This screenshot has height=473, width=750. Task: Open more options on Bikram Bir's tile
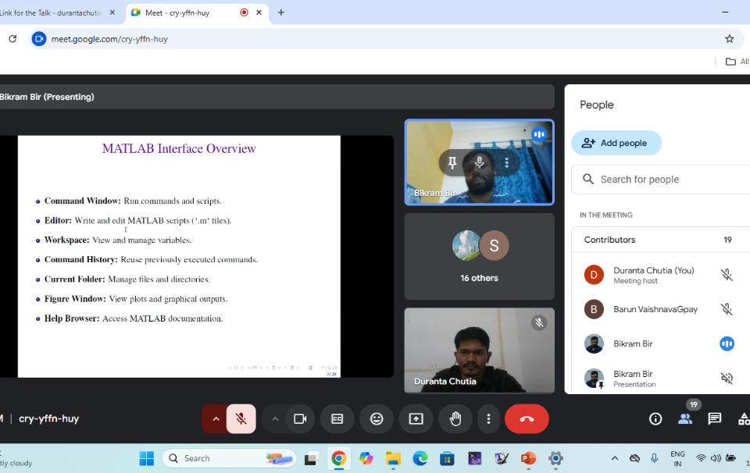coord(506,162)
